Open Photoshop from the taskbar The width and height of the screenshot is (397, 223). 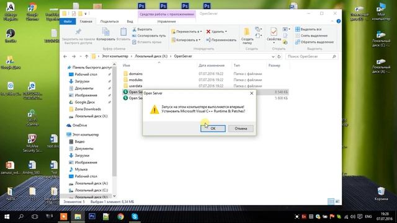92,217
